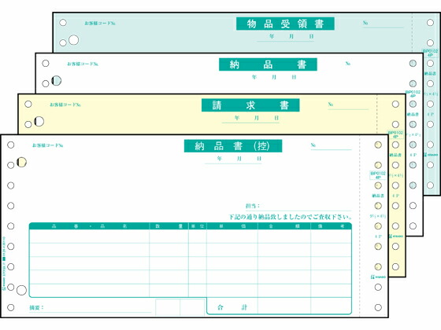Select the 納品書 title on second sheet
Image resolution: width=441 pixels, height=330 pixels.
268,64
